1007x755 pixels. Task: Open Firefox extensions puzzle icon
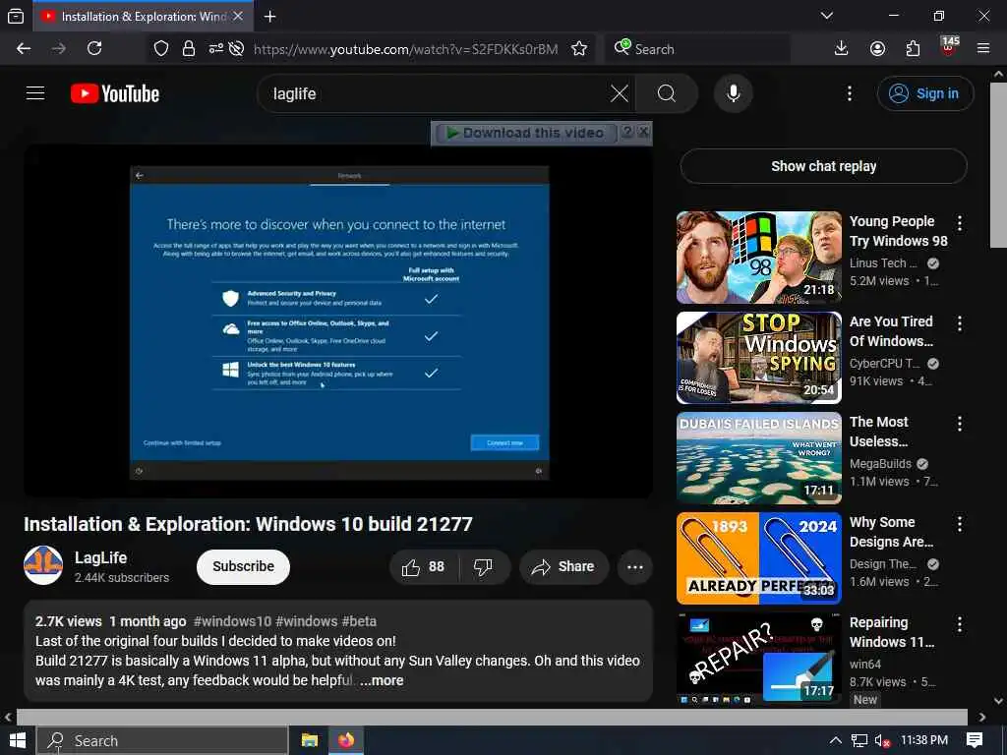913,49
